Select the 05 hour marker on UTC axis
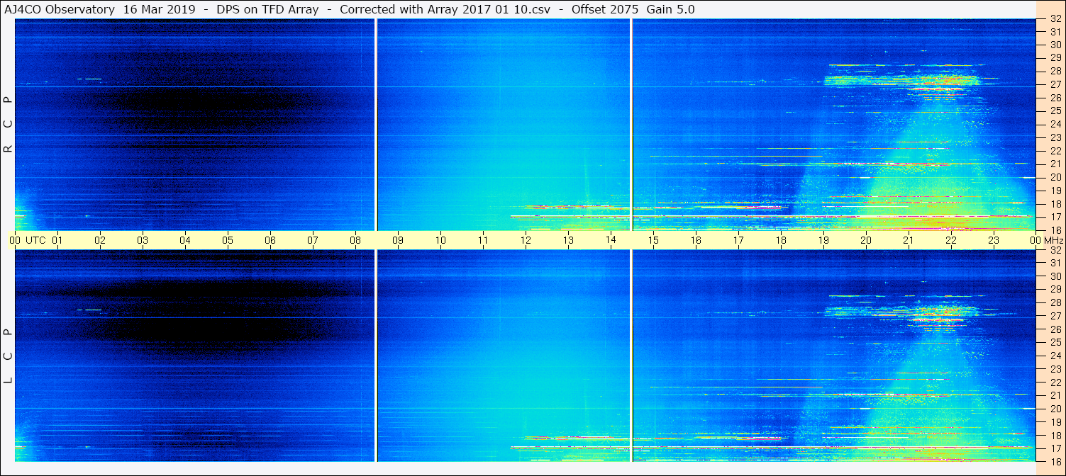 [228, 240]
